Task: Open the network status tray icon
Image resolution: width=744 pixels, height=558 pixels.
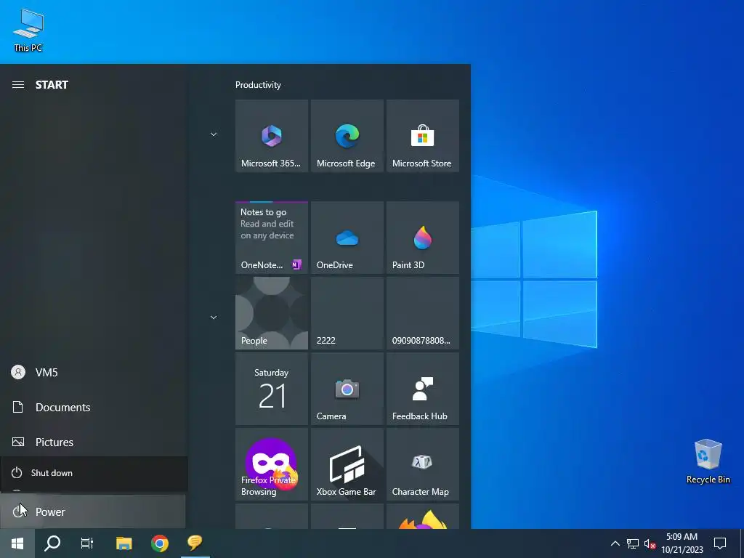Action: [633, 543]
